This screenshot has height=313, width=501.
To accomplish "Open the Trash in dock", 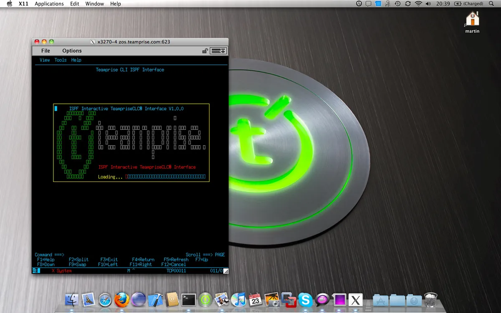I will 430,299.
